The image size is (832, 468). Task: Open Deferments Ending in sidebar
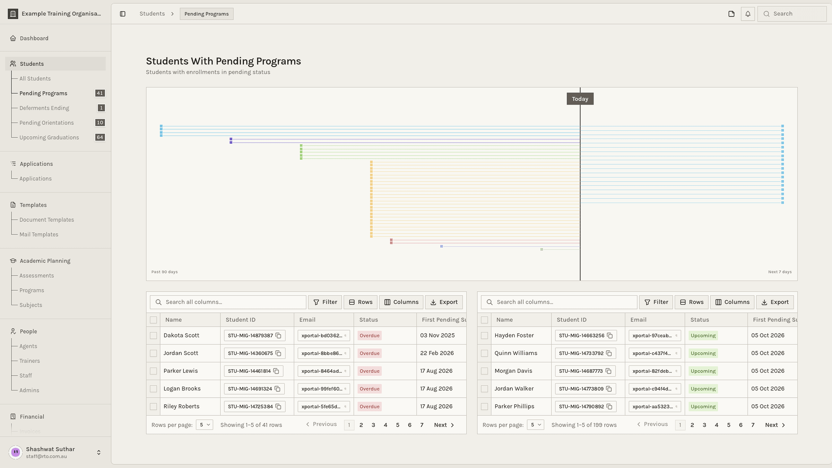click(44, 108)
